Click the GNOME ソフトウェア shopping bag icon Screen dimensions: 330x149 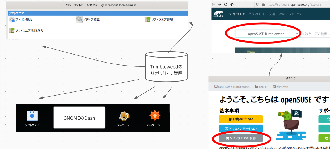point(32,116)
